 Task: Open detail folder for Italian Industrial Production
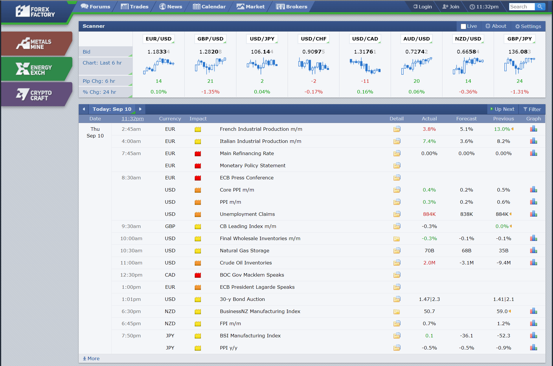pyautogui.click(x=397, y=141)
